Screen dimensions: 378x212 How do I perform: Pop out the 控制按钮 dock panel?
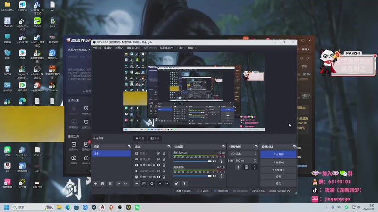[294, 147]
